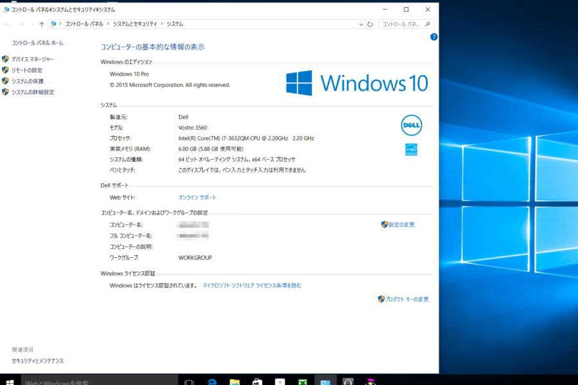The image size is (578, 385).
Task: Open the help question mark icon
Action: pos(433,37)
